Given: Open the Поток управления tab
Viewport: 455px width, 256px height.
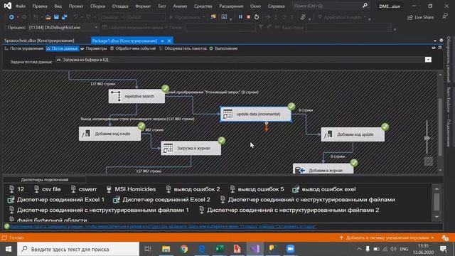Looking at the screenshot, I should click(23, 48).
